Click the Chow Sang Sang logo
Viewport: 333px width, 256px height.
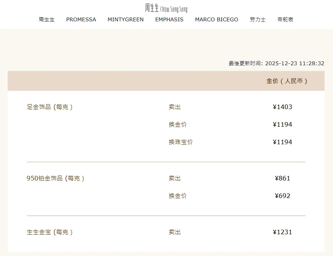coord(166,8)
